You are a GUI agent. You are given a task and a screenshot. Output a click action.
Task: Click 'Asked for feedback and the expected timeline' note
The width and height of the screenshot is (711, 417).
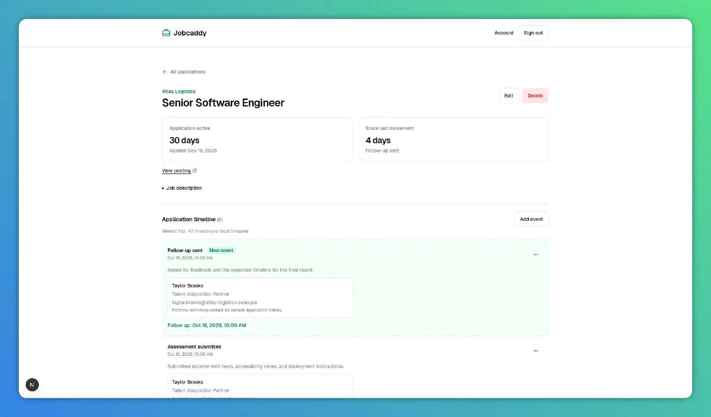click(240, 270)
